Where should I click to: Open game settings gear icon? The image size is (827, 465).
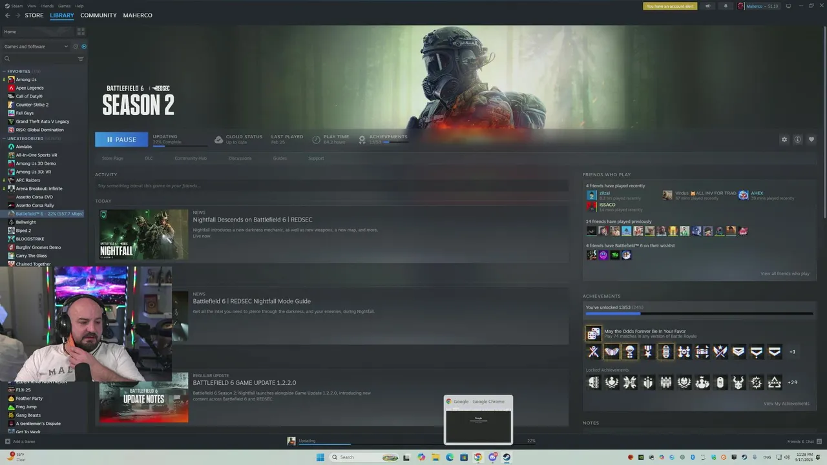coord(784,139)
